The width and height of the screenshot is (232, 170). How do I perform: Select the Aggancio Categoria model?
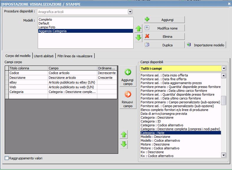85,31
